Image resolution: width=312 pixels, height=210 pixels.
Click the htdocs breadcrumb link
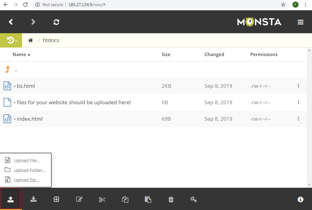coord(51,40)
